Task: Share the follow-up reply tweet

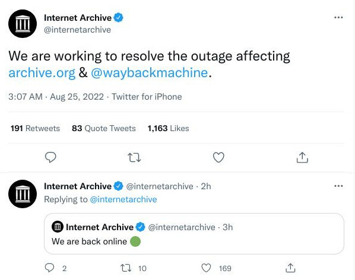Action: point(290,268)
